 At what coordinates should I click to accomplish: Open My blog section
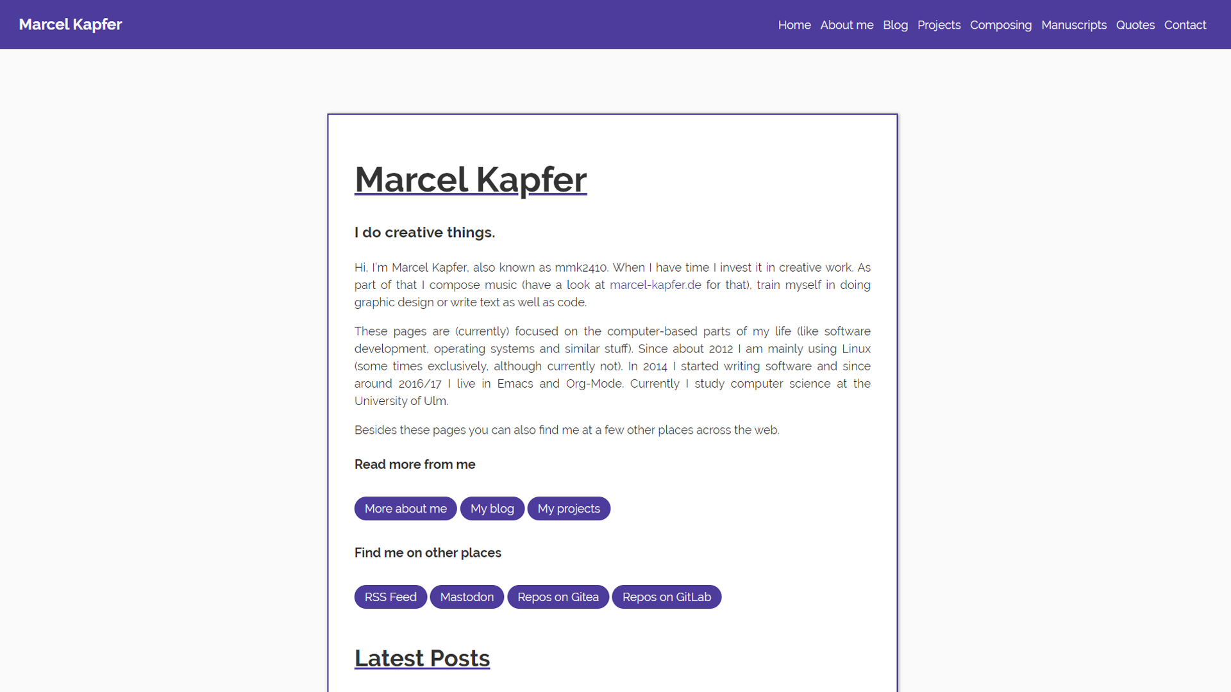(492, 508)
